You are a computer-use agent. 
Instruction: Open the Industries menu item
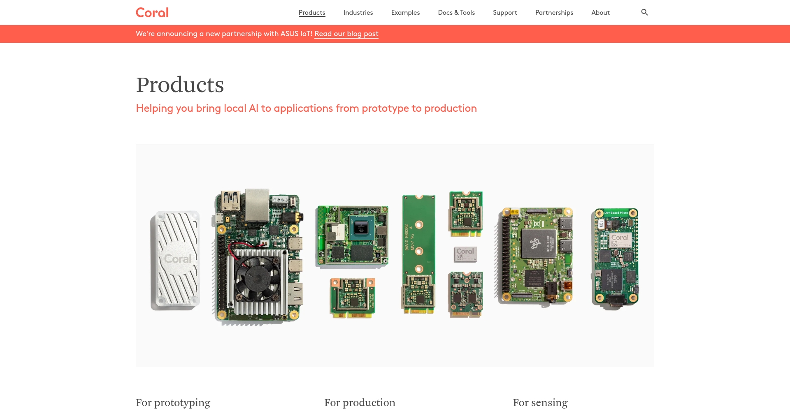358,12
